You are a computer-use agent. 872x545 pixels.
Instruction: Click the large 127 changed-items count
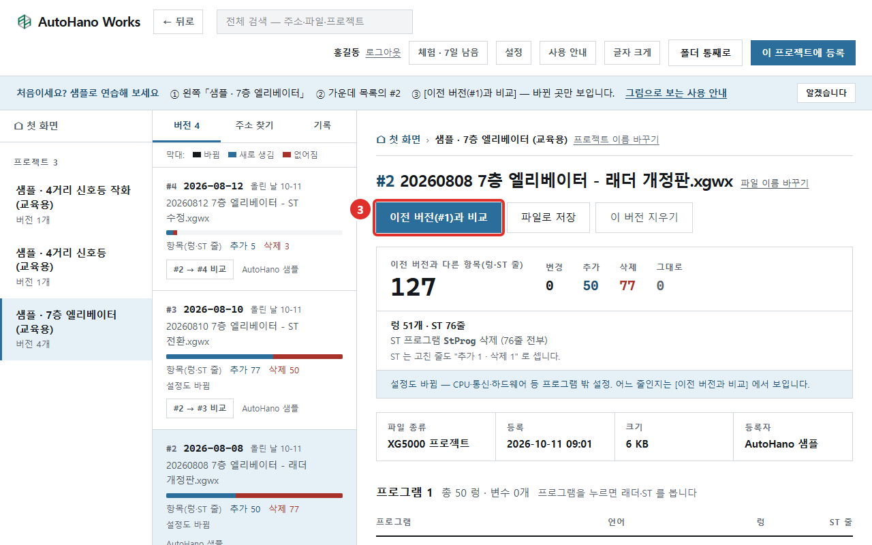tap(413, 287)
